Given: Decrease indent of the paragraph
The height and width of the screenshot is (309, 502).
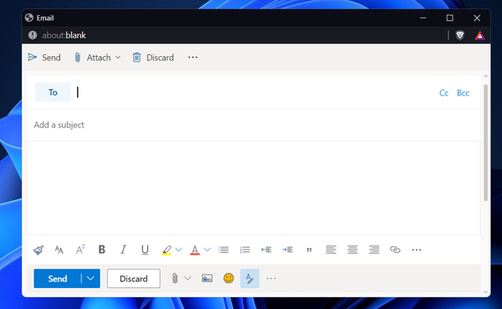Looking at the screenshot, I should [266, 250].
